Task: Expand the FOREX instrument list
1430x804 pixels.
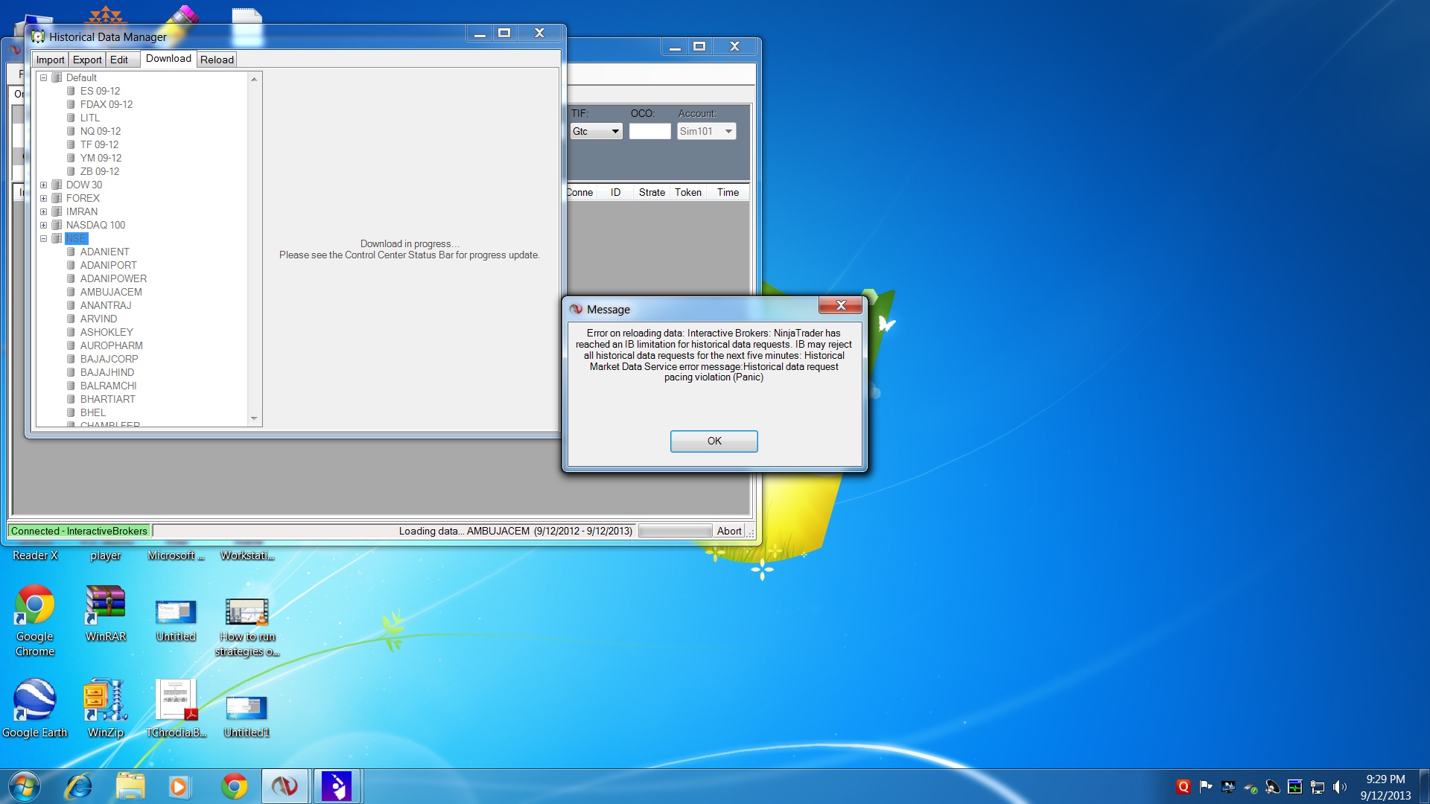Action: tap(43, 198)
